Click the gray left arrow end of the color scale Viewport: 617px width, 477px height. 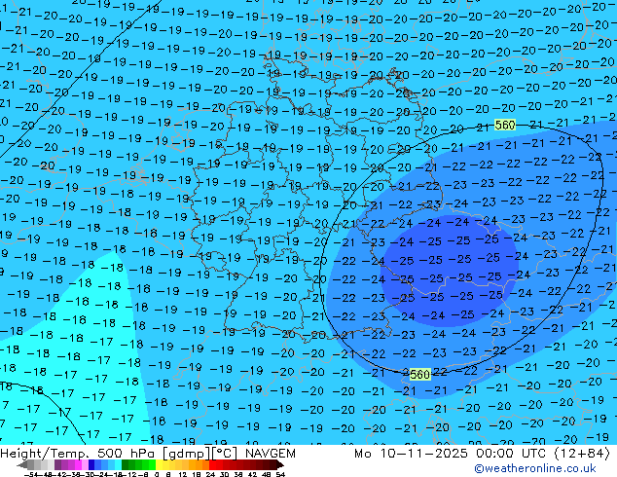coord(22,465)
